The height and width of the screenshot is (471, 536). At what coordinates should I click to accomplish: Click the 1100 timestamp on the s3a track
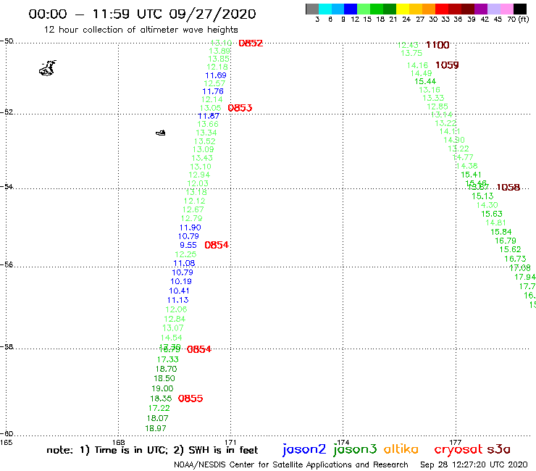[x=437, y=45]
